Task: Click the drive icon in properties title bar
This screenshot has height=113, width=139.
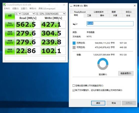Action: point(71,6)
